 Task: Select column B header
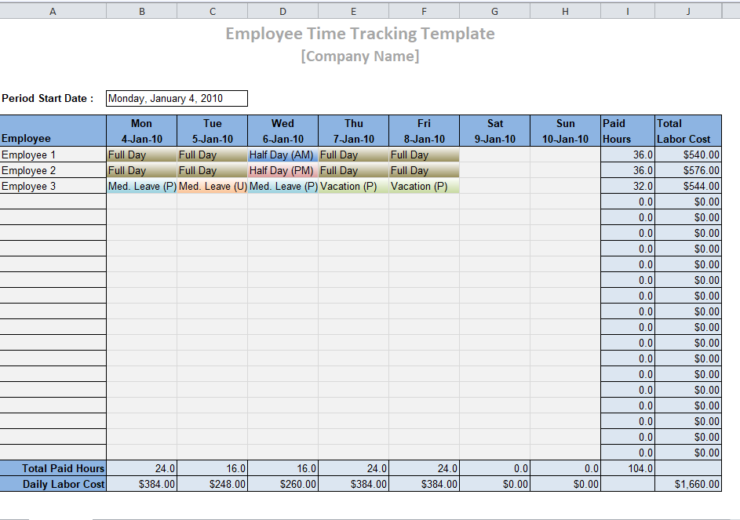click(141, 11)
